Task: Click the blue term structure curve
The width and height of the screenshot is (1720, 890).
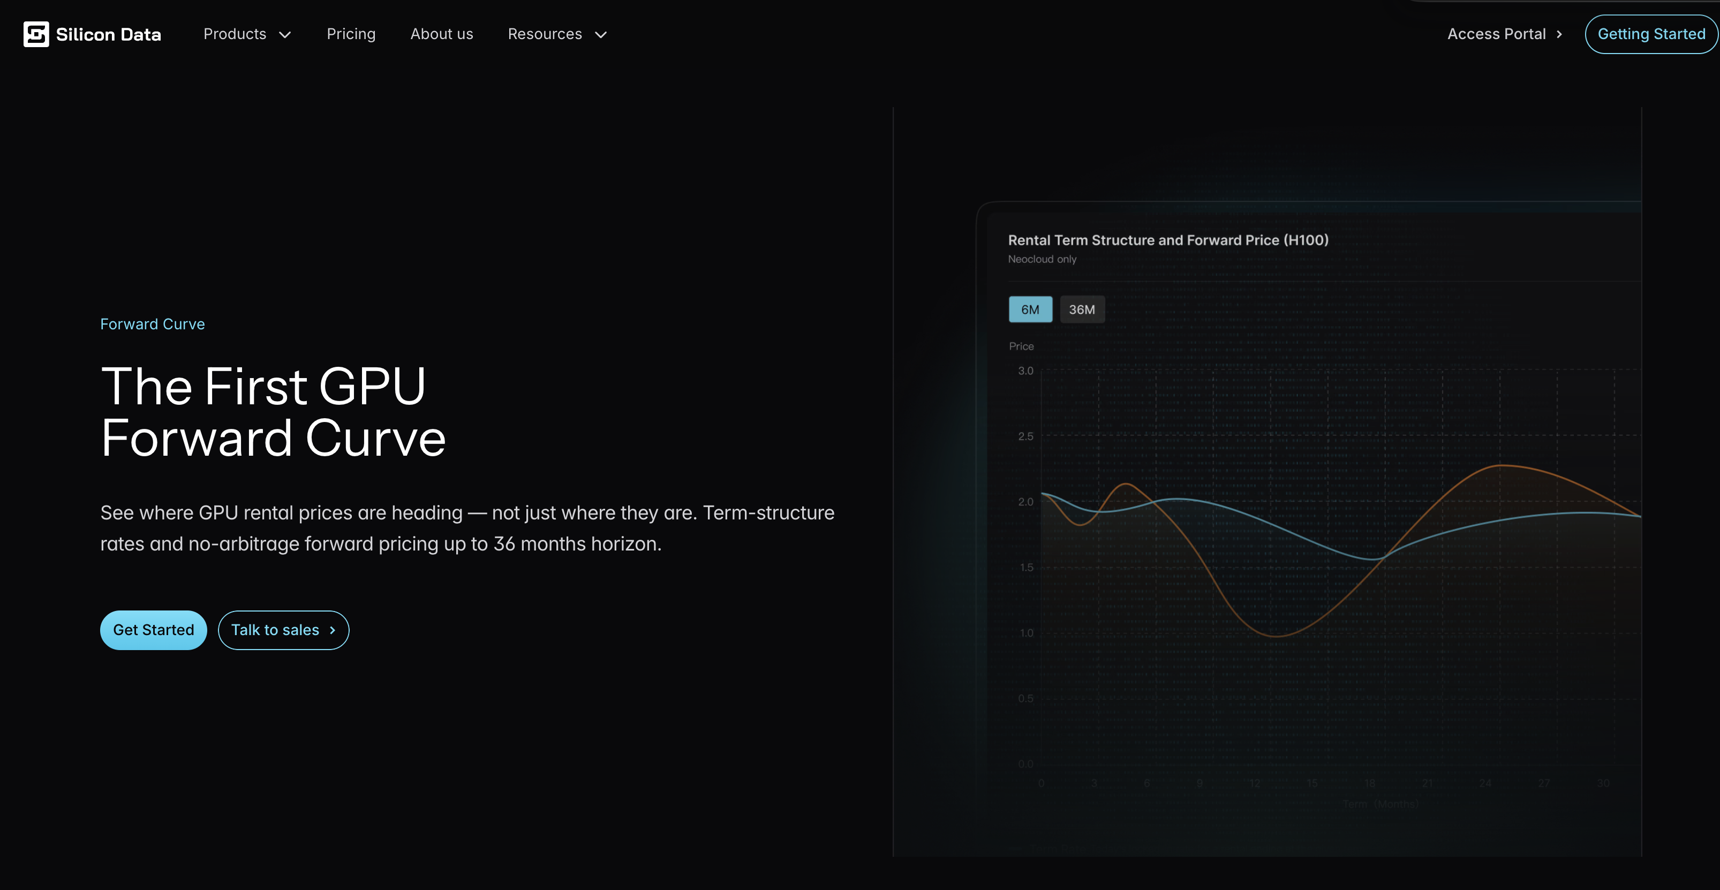Action: pyautogui.click(x=1269, y=524)
